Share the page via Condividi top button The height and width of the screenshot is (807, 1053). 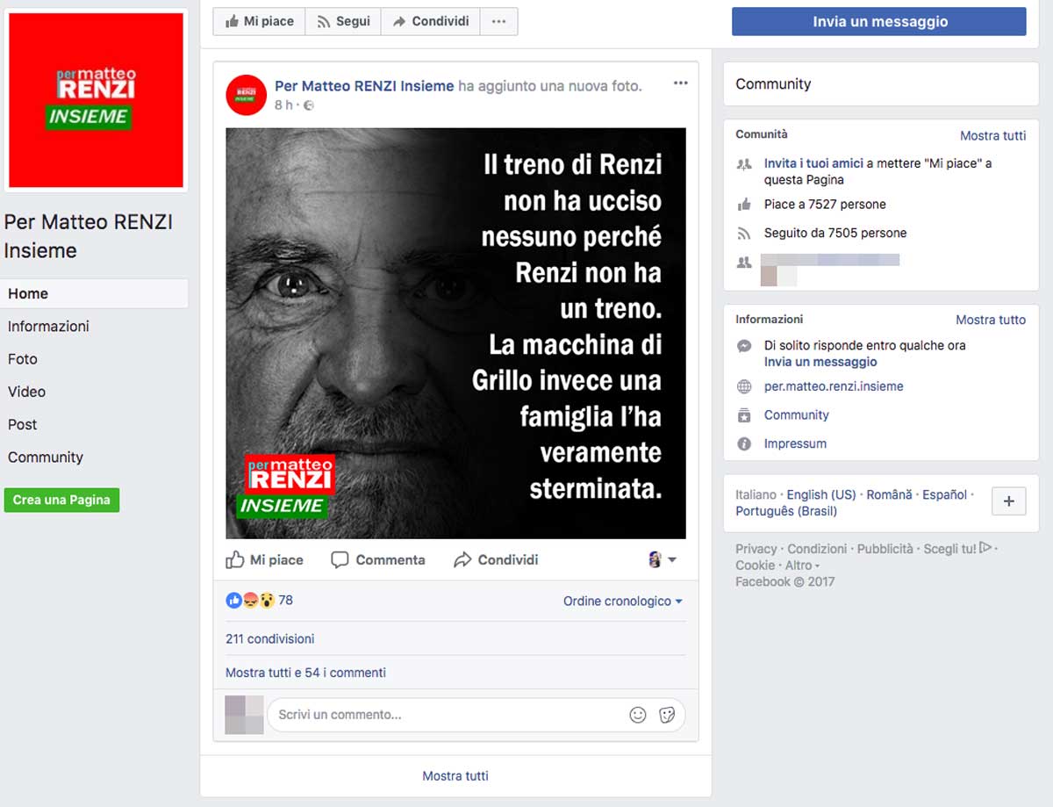(x=430, y=21)
